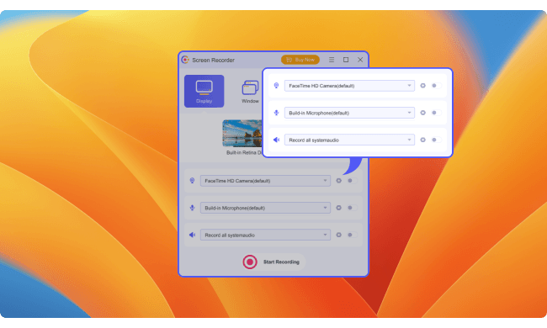Click speaker icon in enlarged callout

(x=276, y=140)
